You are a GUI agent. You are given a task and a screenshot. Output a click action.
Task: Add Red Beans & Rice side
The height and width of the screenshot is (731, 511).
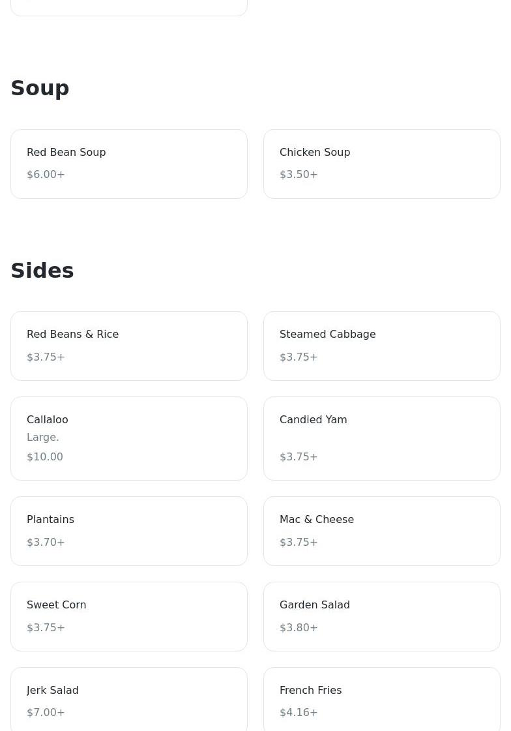click(129, 346)
